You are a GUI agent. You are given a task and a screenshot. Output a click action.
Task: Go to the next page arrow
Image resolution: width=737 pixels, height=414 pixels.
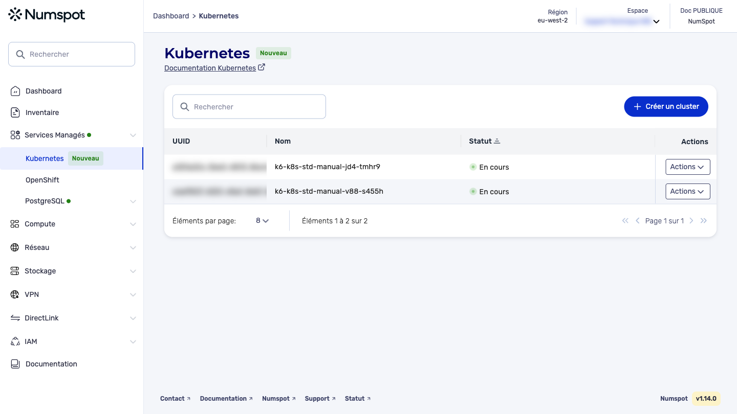pyautogui.click(x=691, y=221)
